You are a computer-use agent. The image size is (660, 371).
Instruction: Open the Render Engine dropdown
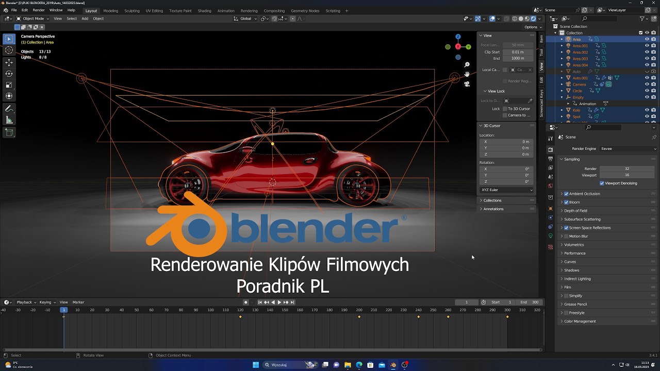tap(628, 148)
